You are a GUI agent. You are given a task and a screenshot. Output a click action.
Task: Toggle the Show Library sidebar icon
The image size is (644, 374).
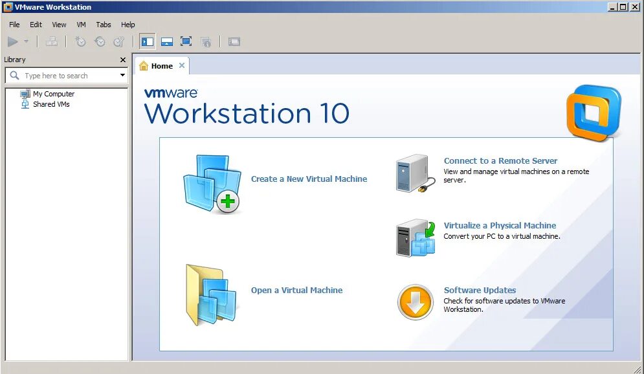point(148,41)
